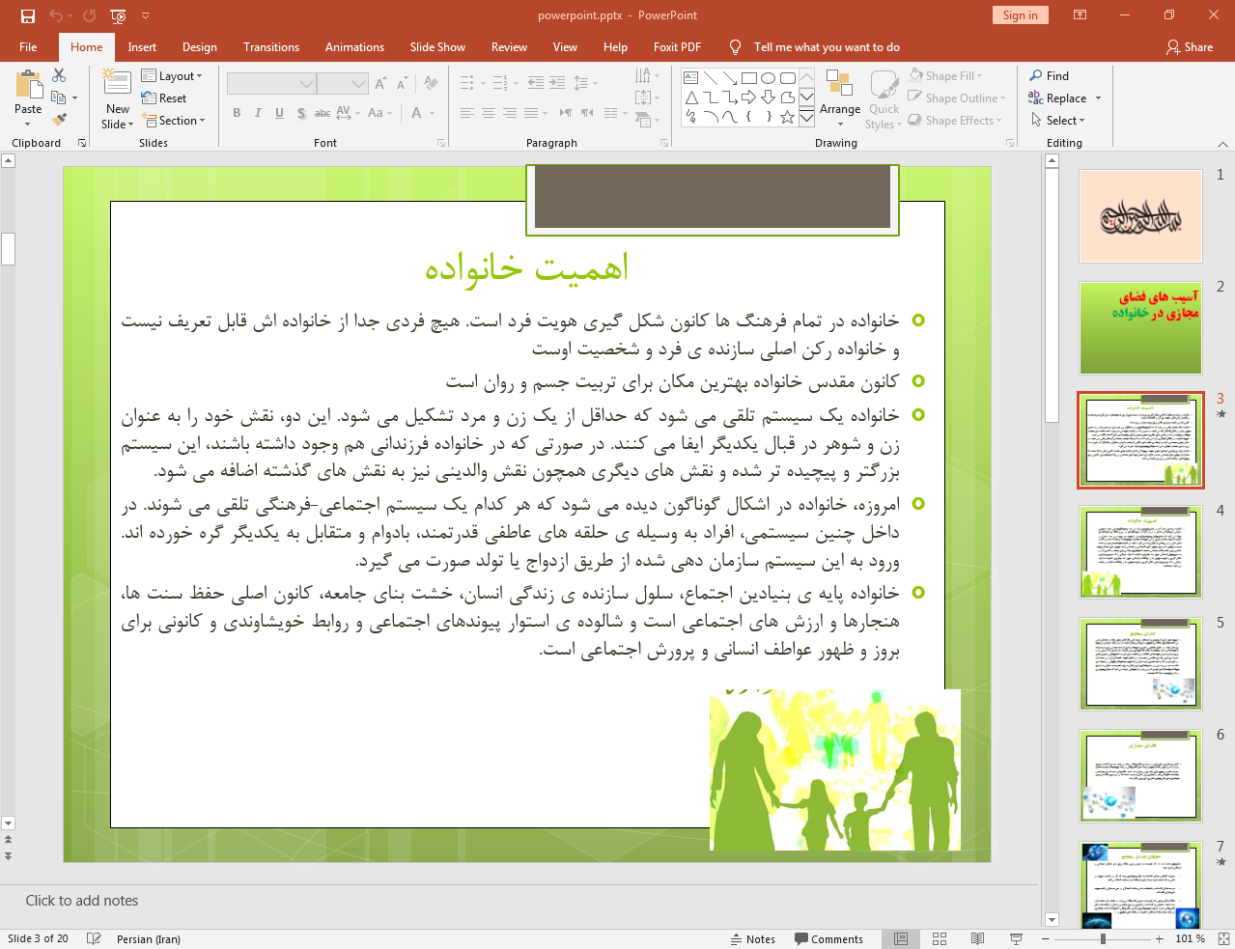Open the font size combo box
Image resolution: width=1235 pixels, height=949 pixels.
(343, 84)
